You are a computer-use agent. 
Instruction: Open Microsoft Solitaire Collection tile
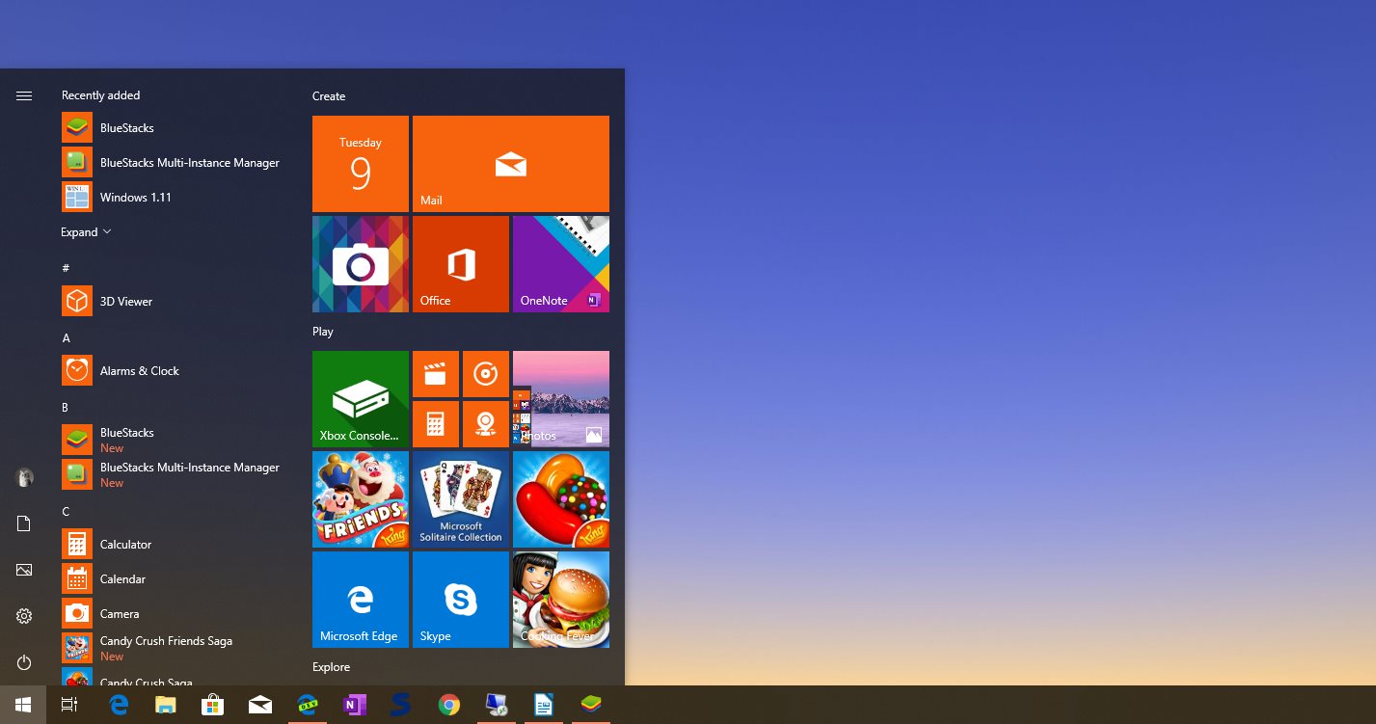(461, 499)
